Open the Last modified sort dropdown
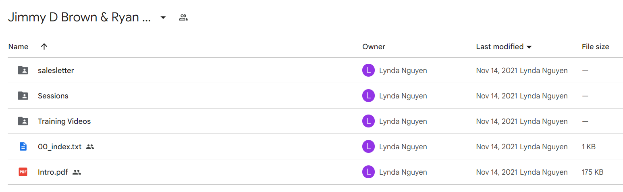 [x=529, y=47]
